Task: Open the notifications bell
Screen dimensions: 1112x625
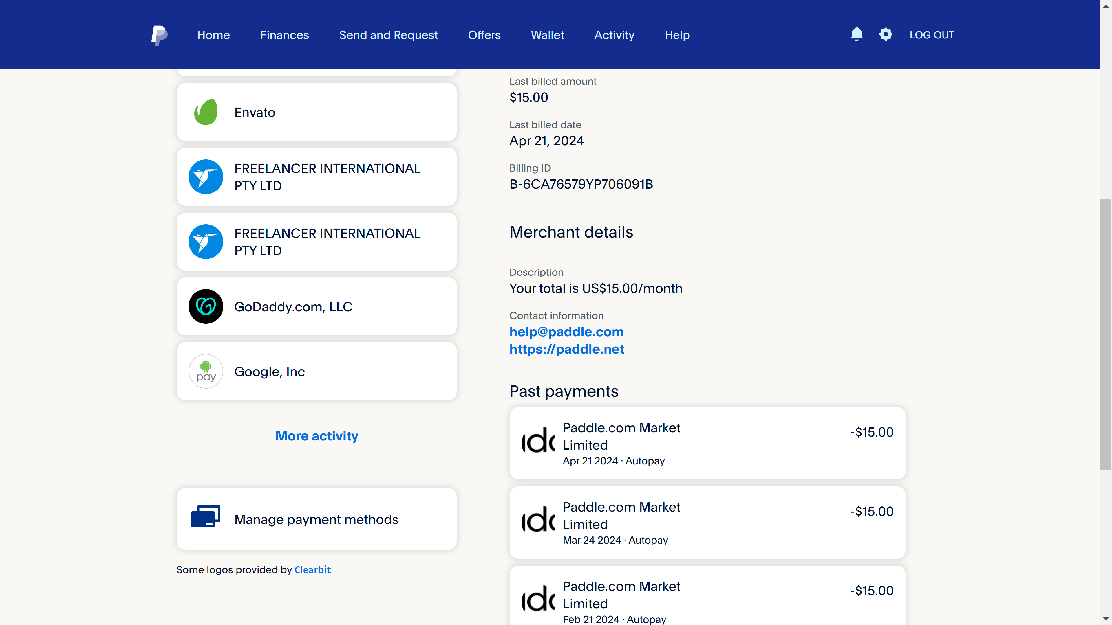Action: coord(857,34)
